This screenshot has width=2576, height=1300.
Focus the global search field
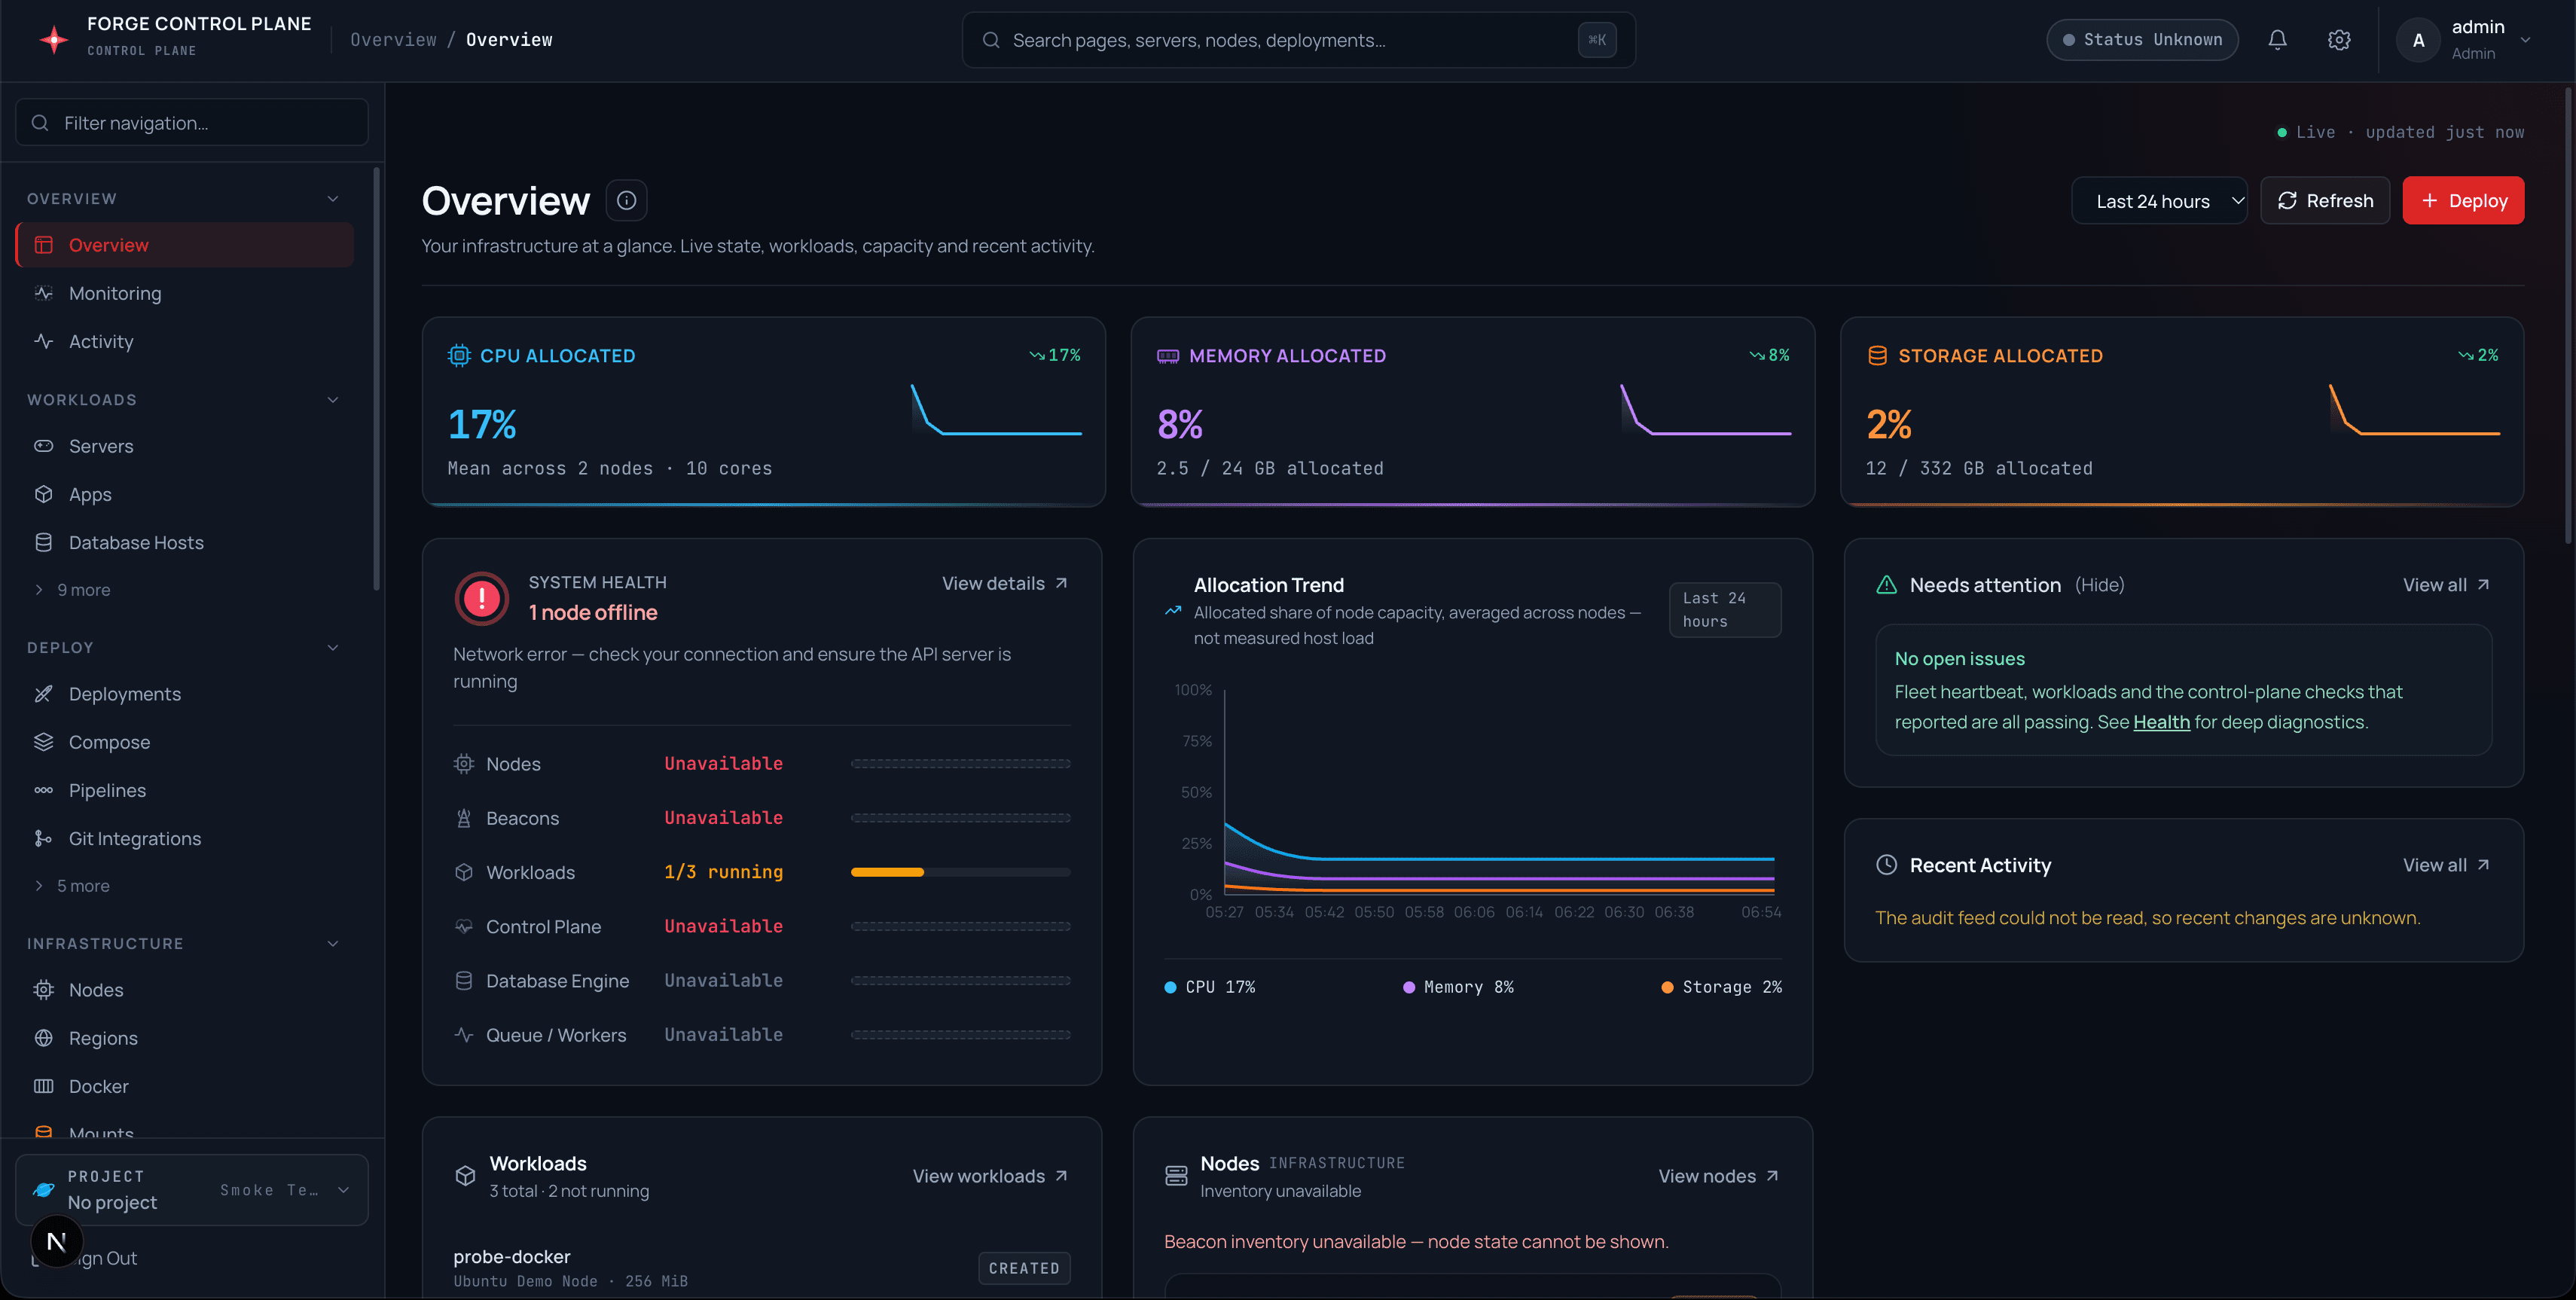point(1298,40)
